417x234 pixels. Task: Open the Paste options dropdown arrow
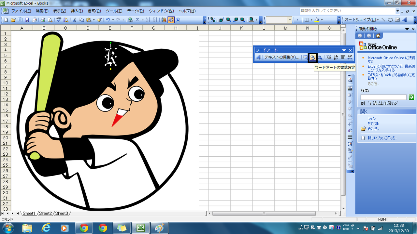coord(94,20)
